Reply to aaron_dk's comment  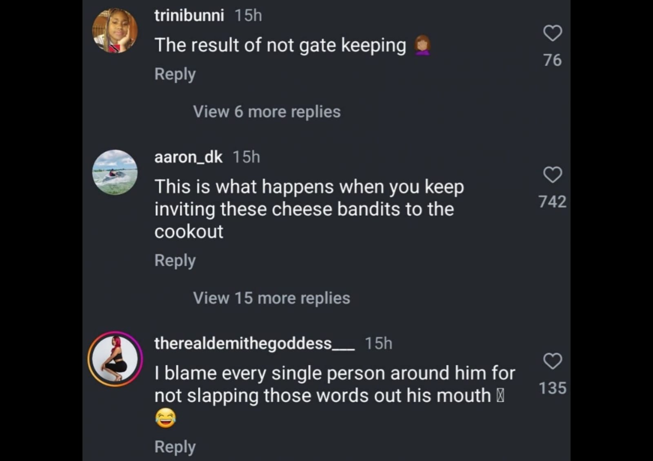pos(175,260)
